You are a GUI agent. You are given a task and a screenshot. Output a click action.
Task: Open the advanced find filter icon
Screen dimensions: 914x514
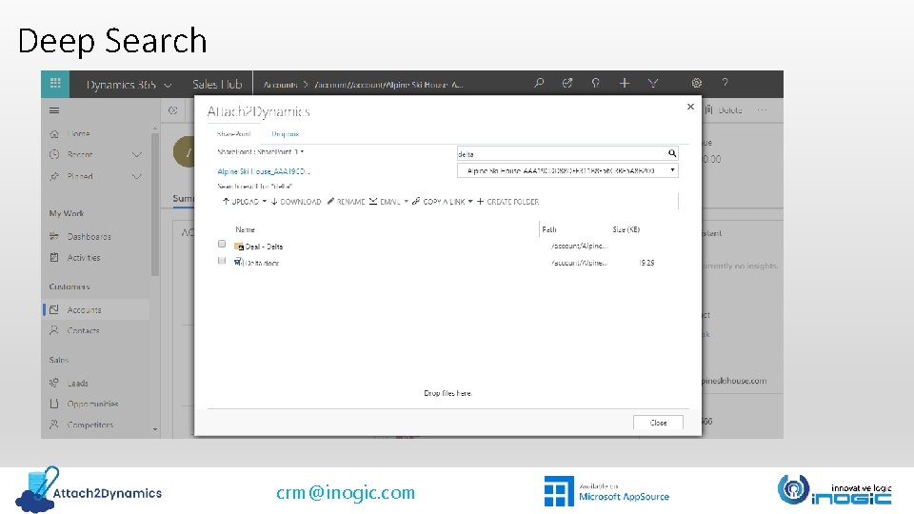[653, 84]
